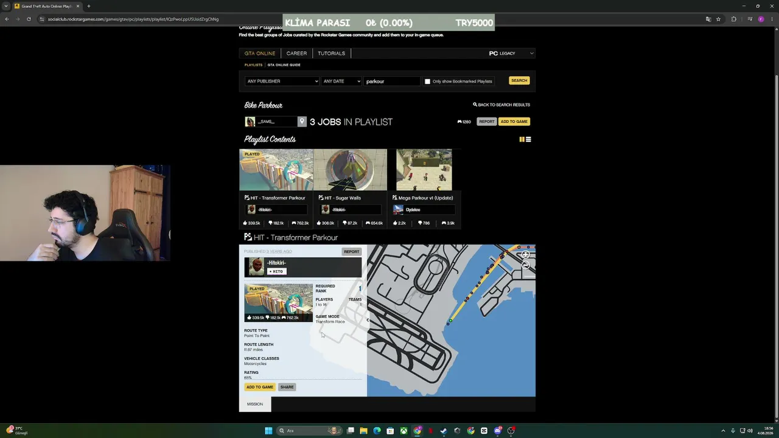Click the dislike count on Sugar Walls card
This screenshot has height=438, width=779.
349,223
